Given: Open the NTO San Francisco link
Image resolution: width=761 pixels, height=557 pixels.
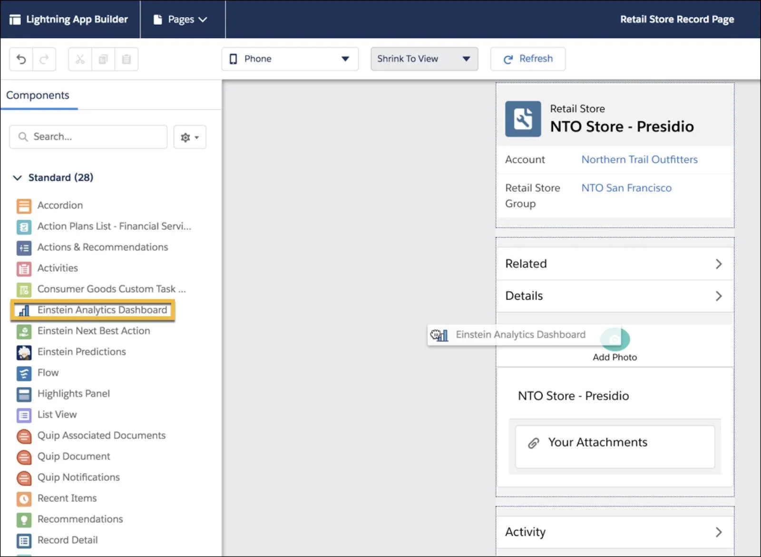Looking at the screenshot, I should pos(626,188).
